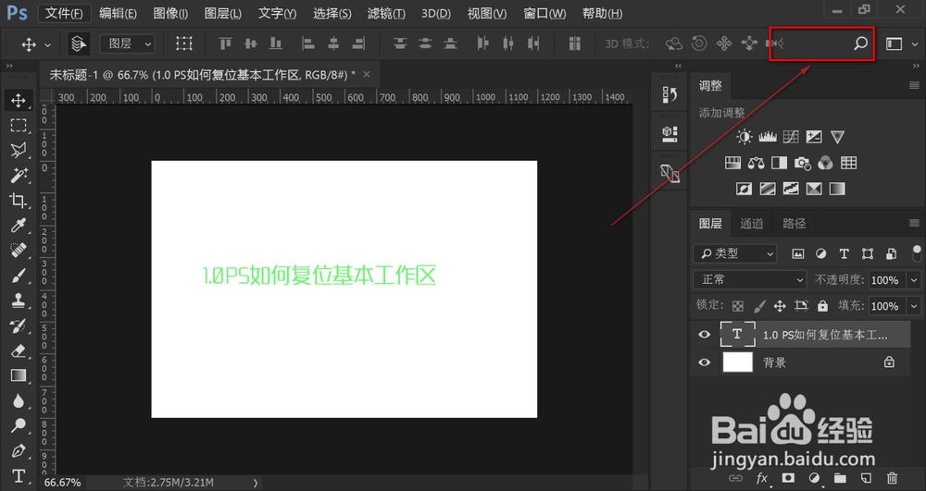
Task: Select the Polygonal Lasso tool
Action: click(19, 151)
